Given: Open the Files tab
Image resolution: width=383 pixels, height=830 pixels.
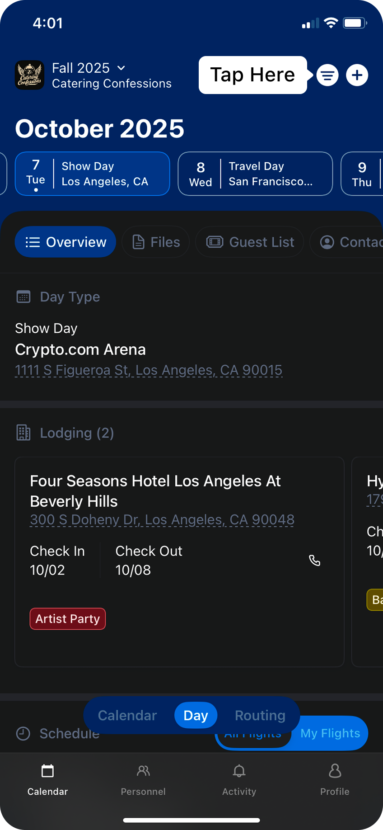Looking at the screenshot, I should click(156, 242).
